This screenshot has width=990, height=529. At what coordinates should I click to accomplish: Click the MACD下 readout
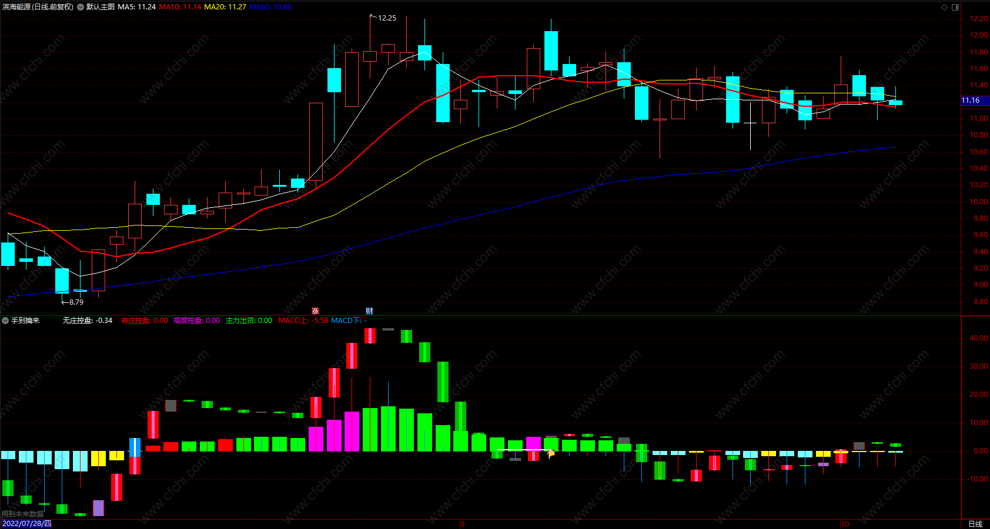[x=349, y=321]
